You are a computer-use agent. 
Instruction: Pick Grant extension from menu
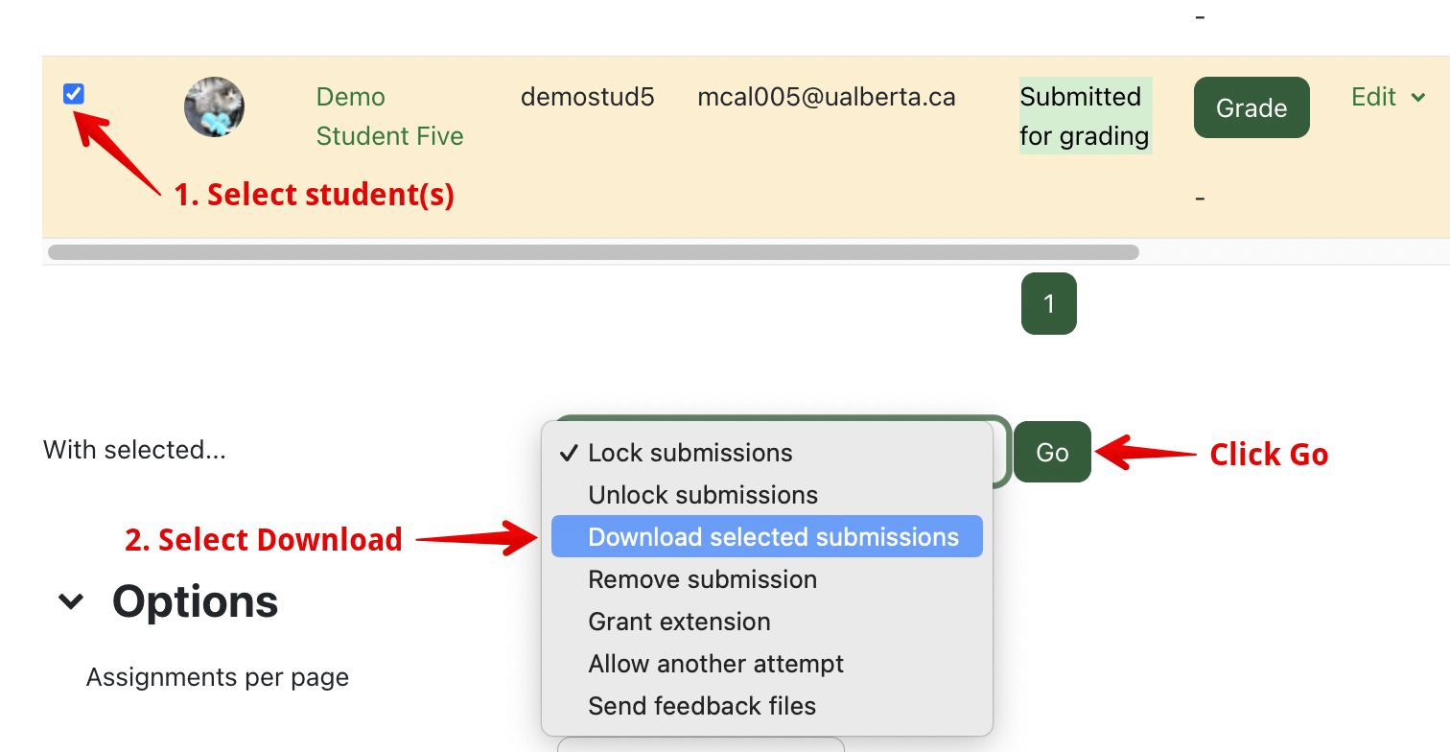(679, 622)
